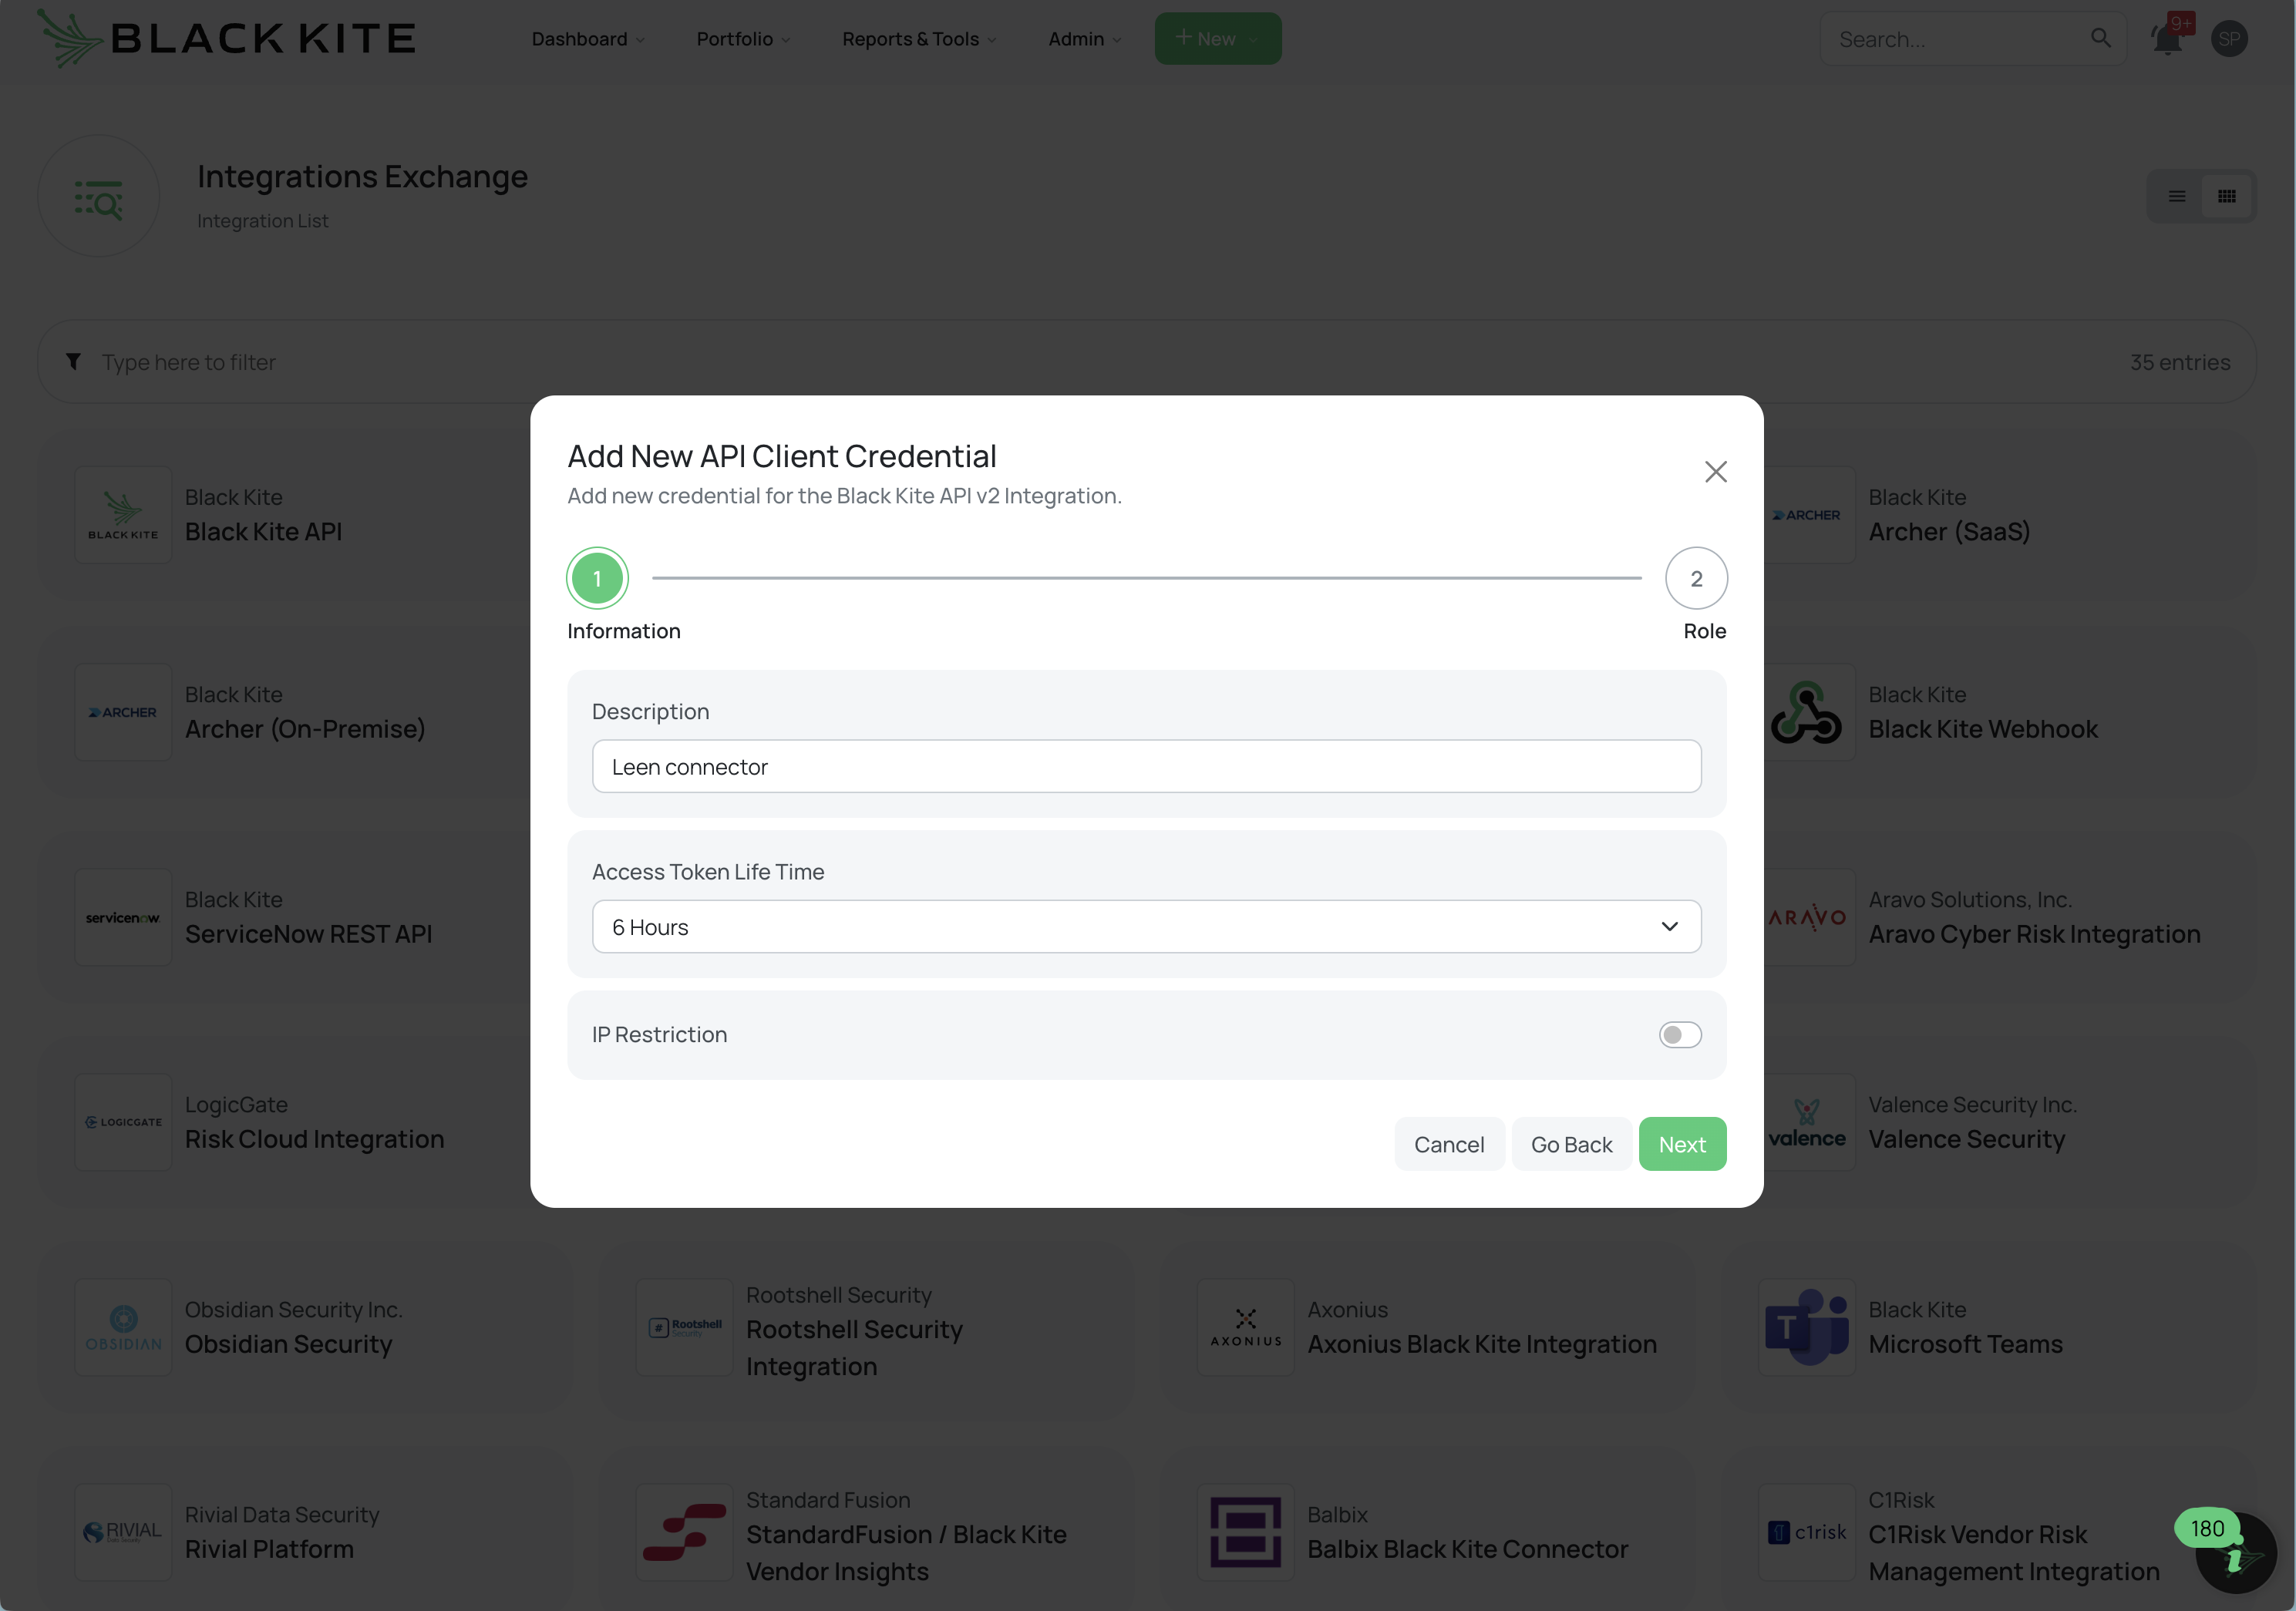This screenshot has height=1611, width=2296.
Task: Expand the Admin dropdown menu
Action: coord(1084,39)
